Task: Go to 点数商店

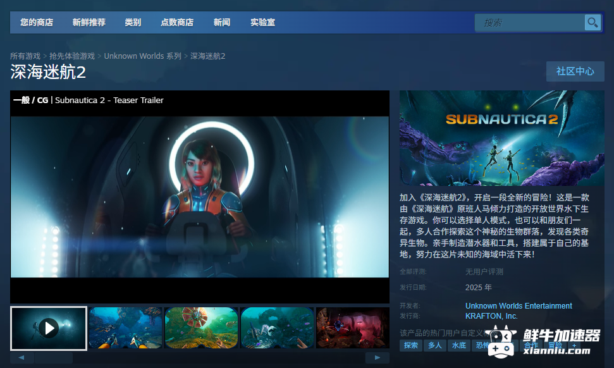Action: [177, 22]
